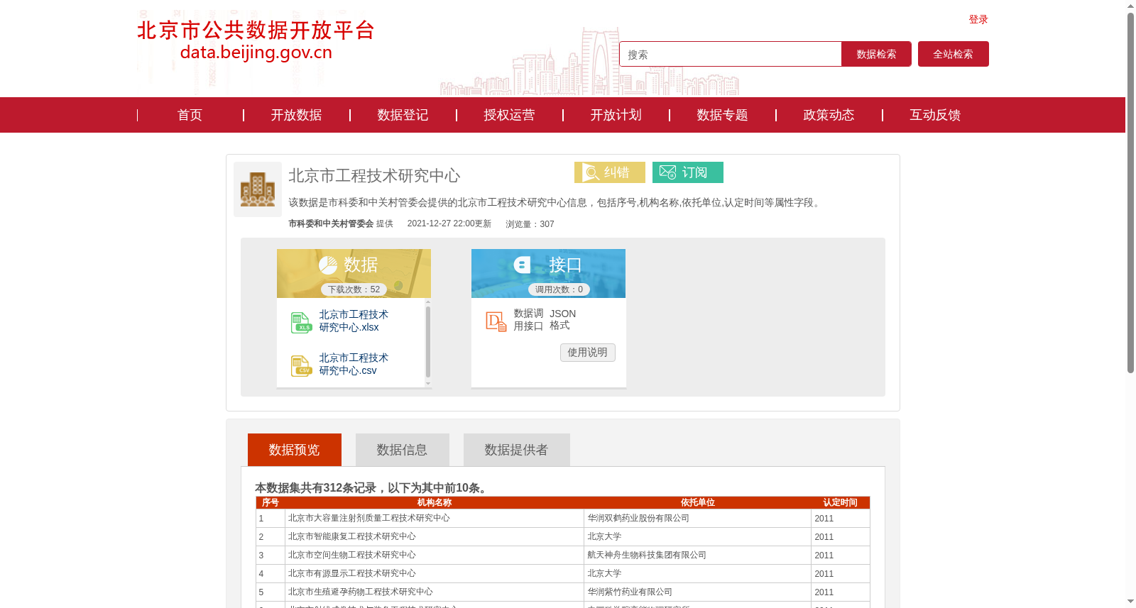
Task: Click the pie chart 数据 icon
Action: [x=328, y=265]
